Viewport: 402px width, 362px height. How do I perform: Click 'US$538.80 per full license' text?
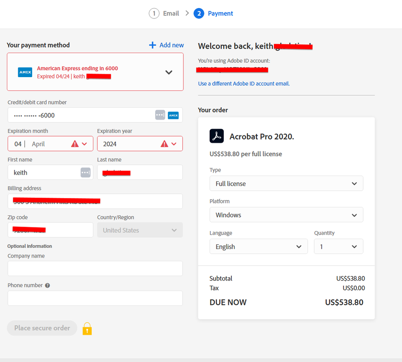[245, 154]
